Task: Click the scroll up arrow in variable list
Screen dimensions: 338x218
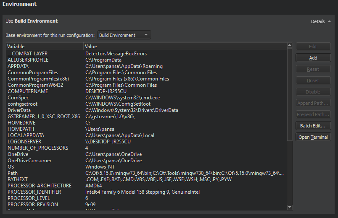Action: pyautogui.click(x=290, y=45)
